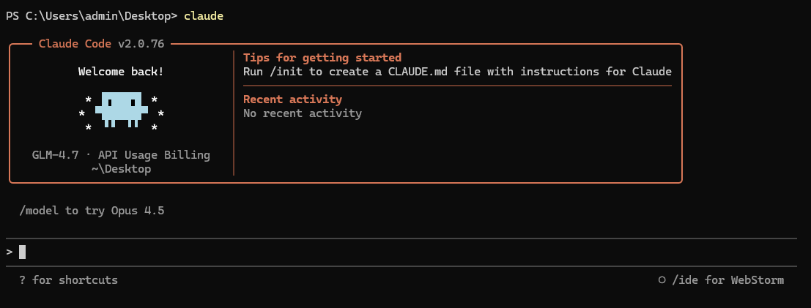Click the 'Opus 4.5' model name
This screenshot has width=811, height=308.
point(138,211)
